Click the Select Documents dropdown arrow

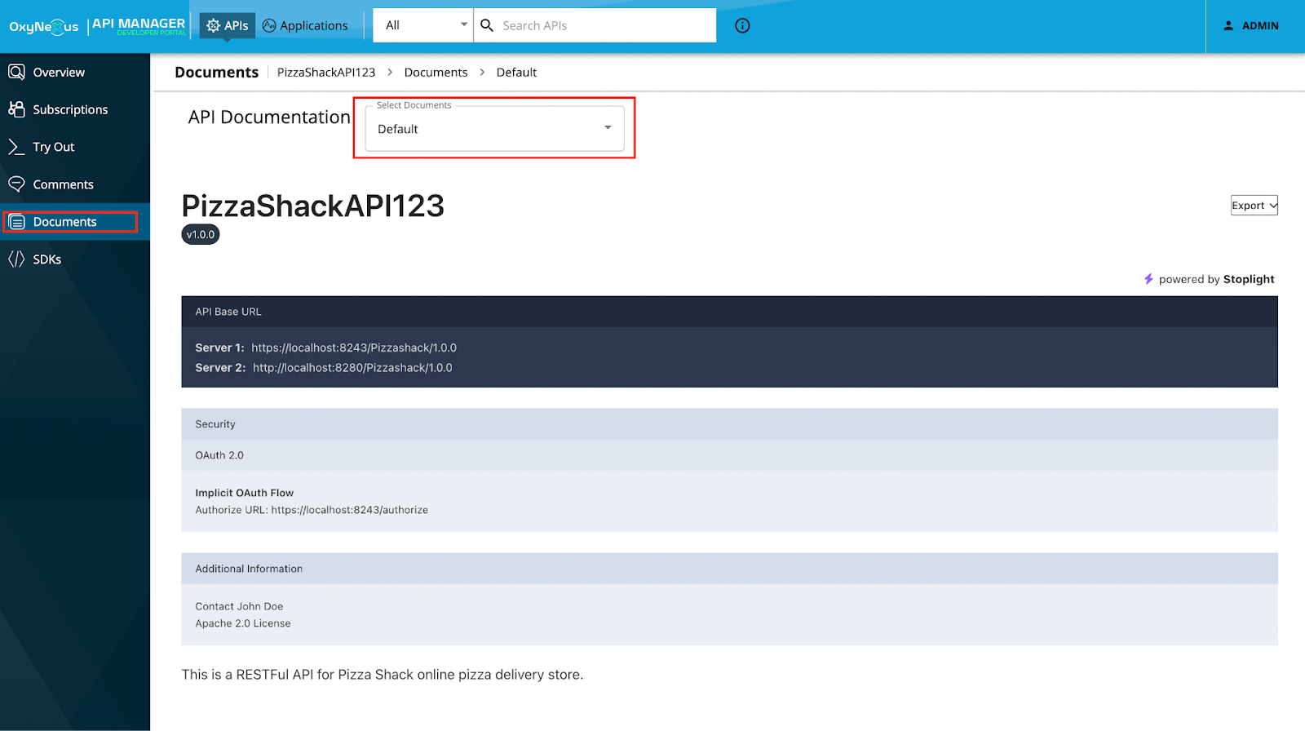tap(608, 128)
